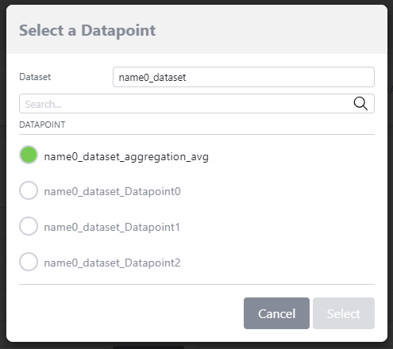
Task: Click the Select a Datapoint dialog title
Action: [x=87, y=30]
